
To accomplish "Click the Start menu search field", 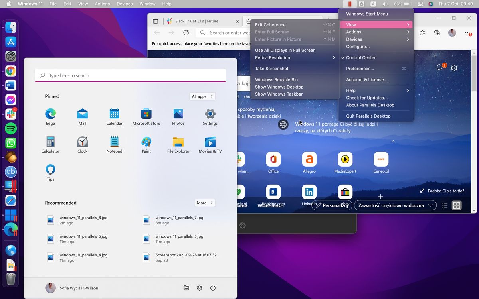I will (130, 75).
